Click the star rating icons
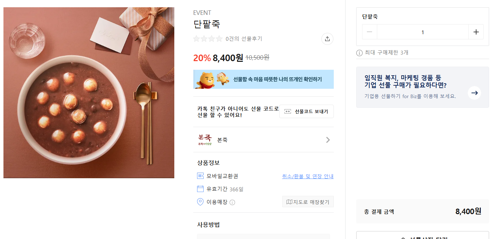Image resolution: width=496 pixels, height=239 pixels. point(208,39)
